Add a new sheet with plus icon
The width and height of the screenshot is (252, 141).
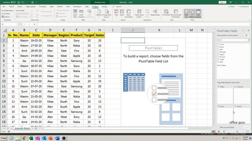tap(36, 128)
